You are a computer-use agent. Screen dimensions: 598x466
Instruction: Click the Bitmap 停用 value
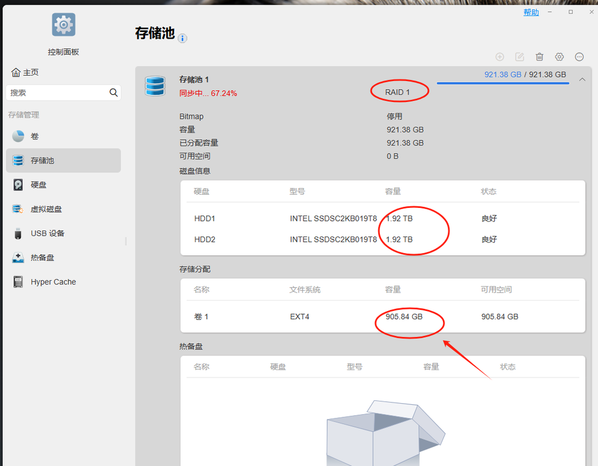point(394,116)
